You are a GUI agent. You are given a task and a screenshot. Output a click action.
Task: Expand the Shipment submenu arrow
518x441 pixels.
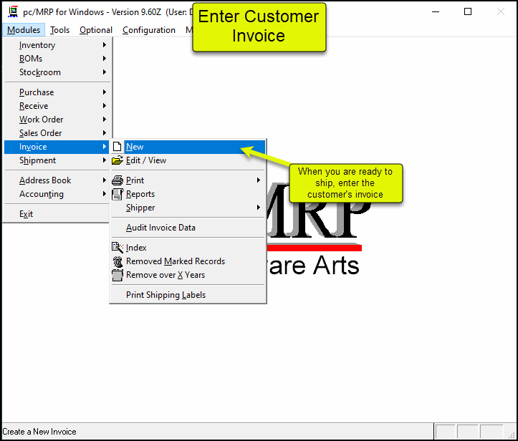[x=105, y=160]
